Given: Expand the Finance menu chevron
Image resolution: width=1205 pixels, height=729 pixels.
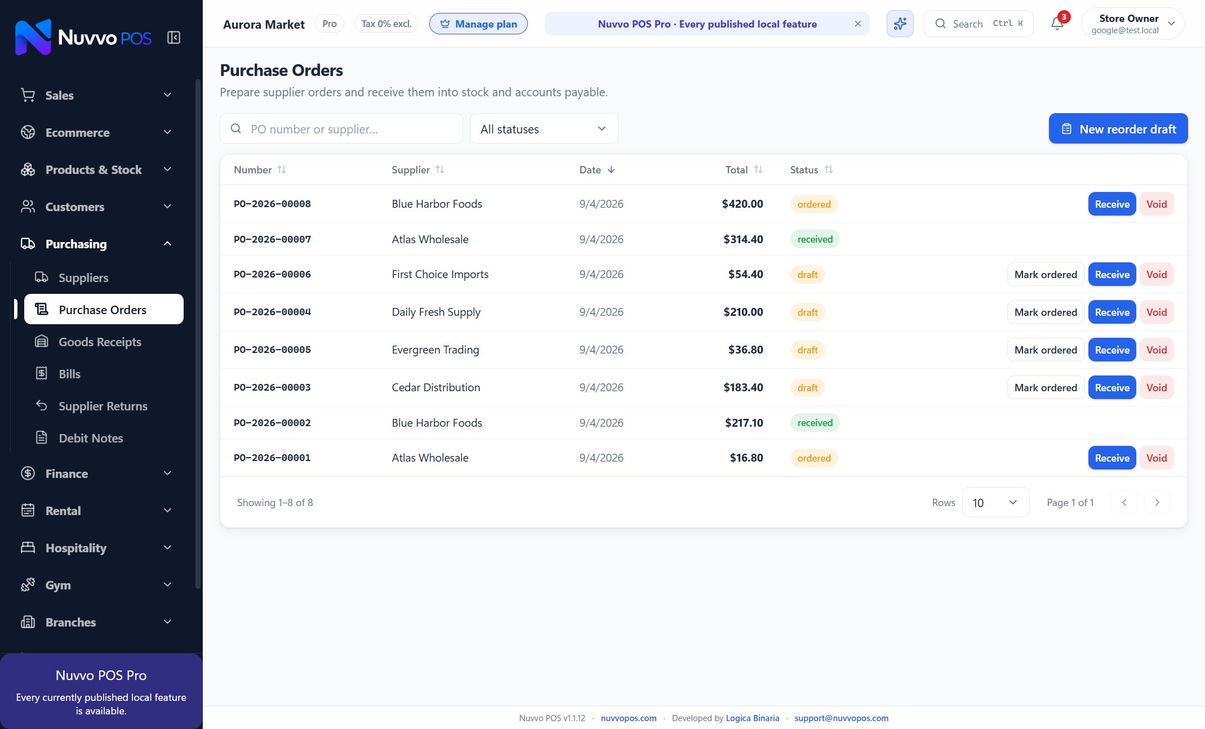Looking at the screenshot, I should (167, 473).
